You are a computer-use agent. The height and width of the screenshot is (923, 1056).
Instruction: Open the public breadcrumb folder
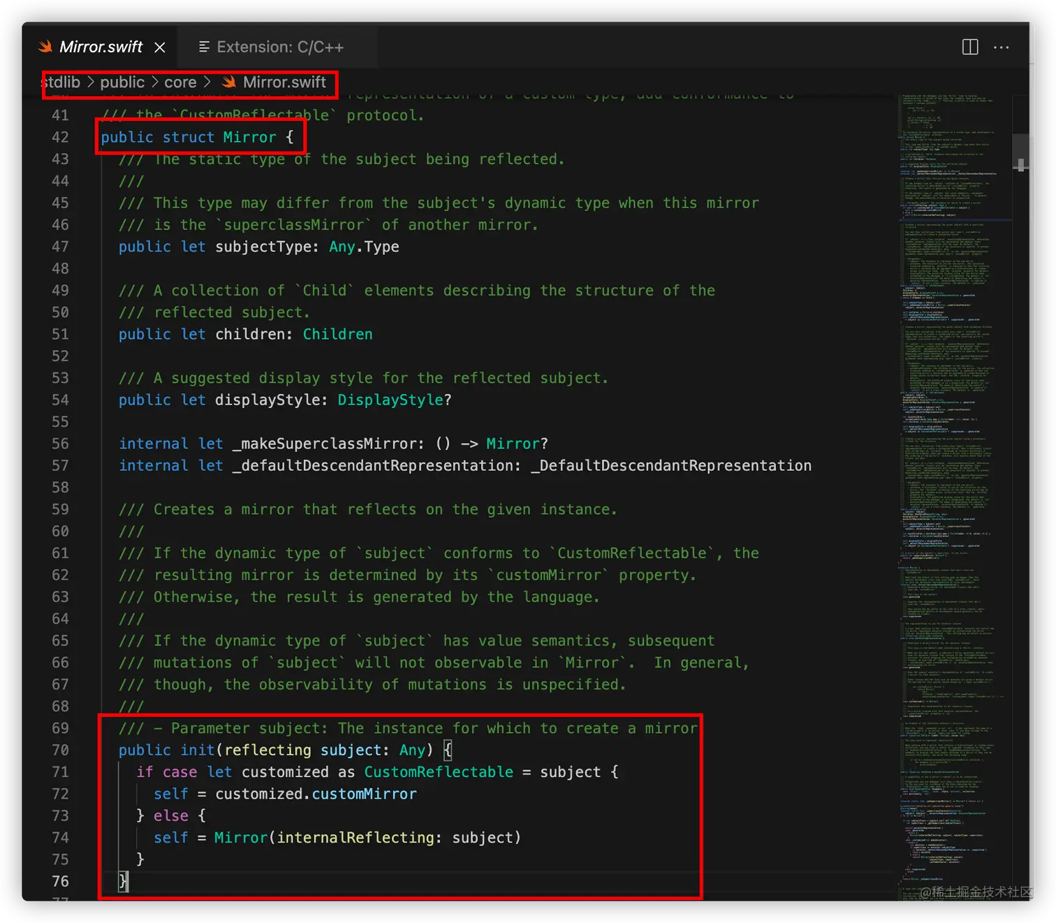(x=122, y=82)
